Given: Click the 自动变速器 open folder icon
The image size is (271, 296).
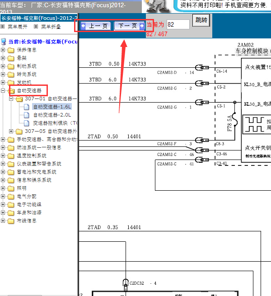Looking at the screenshot, I should [x=12, y=91].
